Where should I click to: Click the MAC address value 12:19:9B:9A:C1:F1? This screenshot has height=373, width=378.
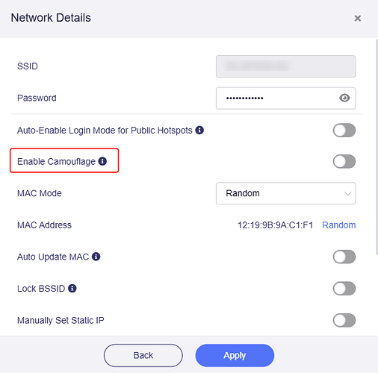(x=275, y=225)
